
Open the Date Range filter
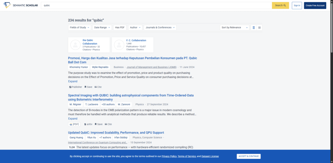click(x=102, y=27)
